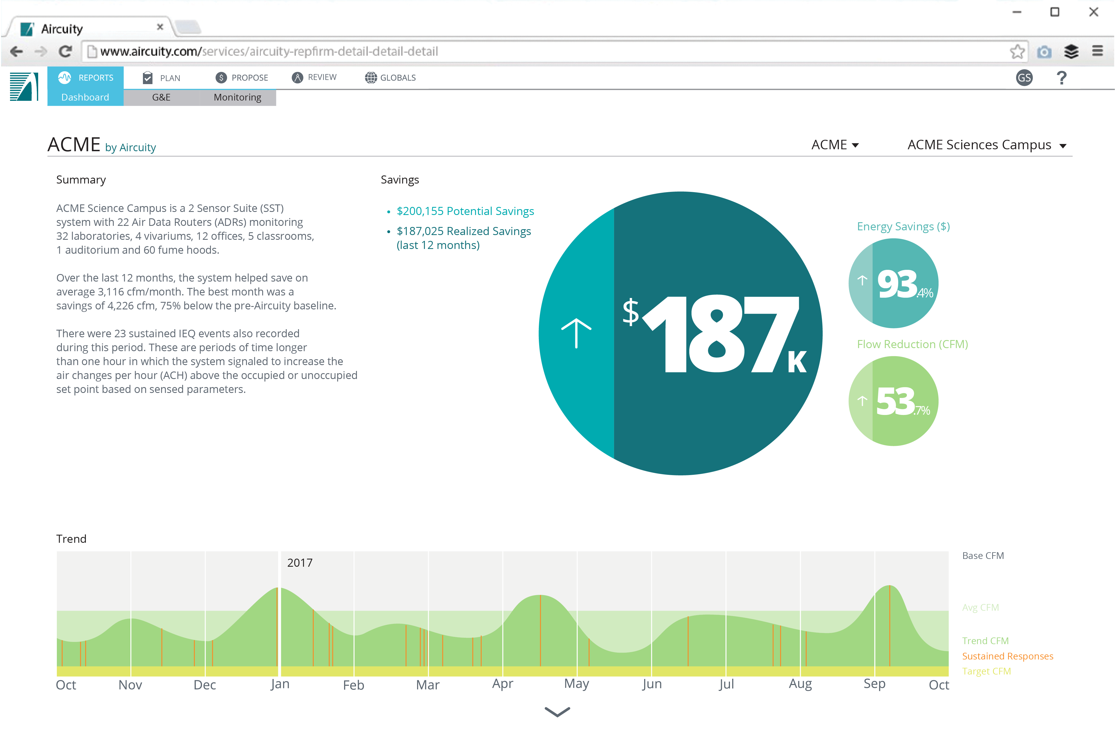
Task: Maximize the browser window
Action: click(1055, 12)
